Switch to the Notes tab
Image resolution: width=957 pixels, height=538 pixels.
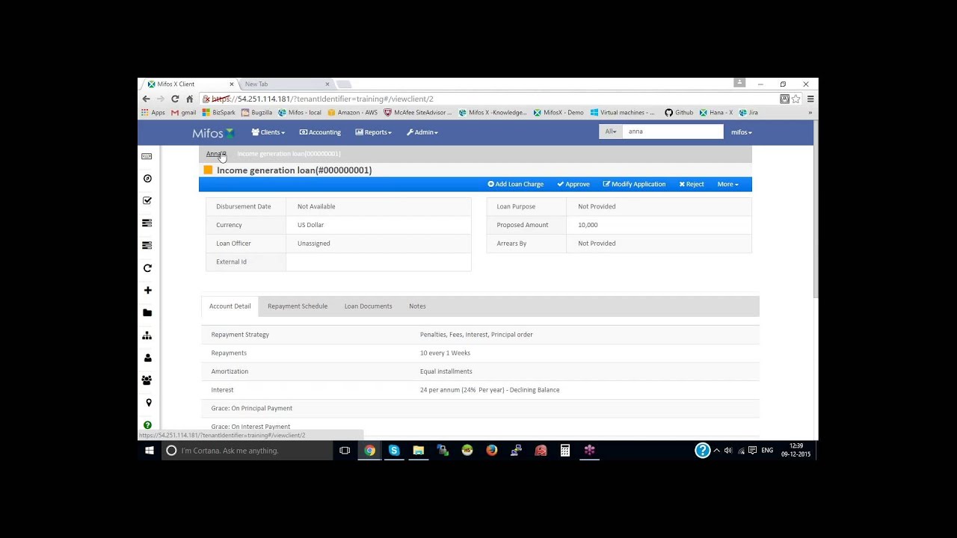tap(417, 306)
